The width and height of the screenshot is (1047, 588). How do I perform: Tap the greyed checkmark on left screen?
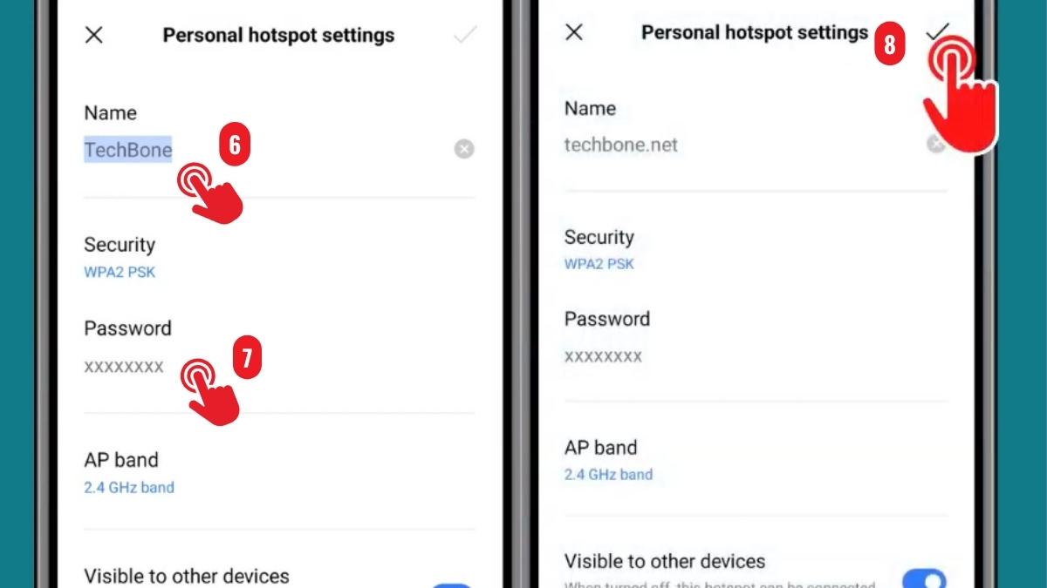click(465, 35)
